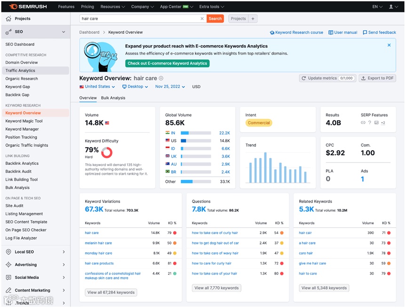Open the App Center menu
The height and width of the screenshot is (308, 407).
[x=176, y=7]
